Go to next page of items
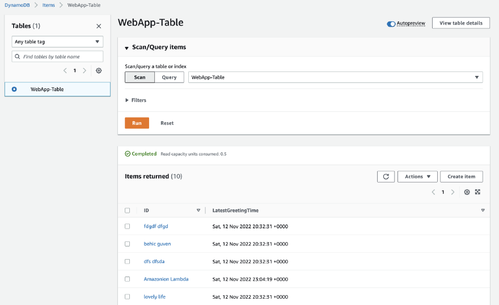The image size is (499, 305). click(x=453, y=192)
